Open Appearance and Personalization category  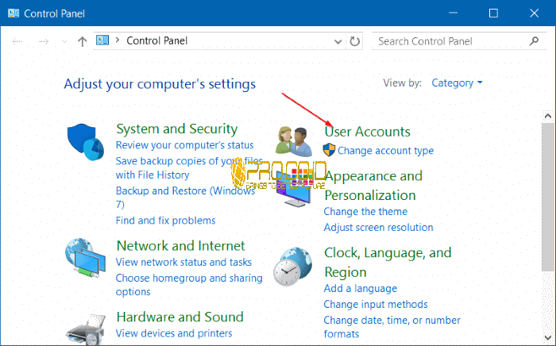373,186
